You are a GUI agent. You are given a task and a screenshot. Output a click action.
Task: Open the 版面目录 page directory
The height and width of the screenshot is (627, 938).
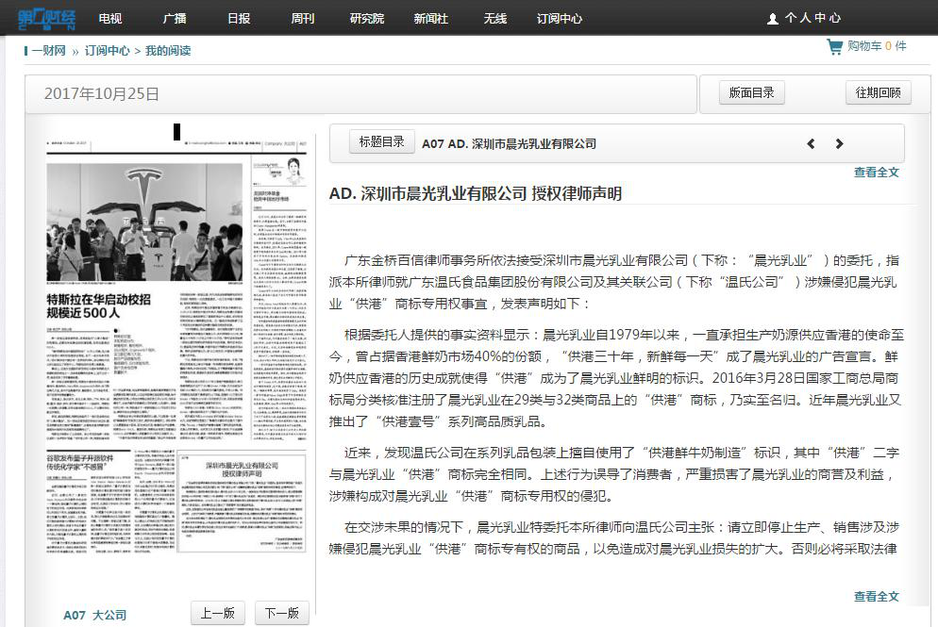[751, 92]
